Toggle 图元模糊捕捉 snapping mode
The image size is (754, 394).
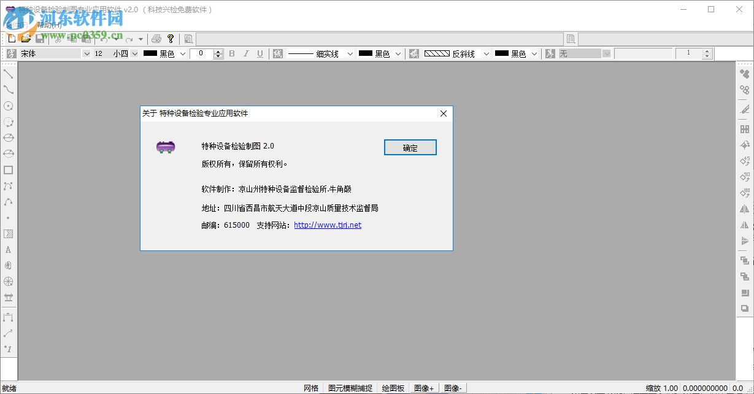point(350,388)
